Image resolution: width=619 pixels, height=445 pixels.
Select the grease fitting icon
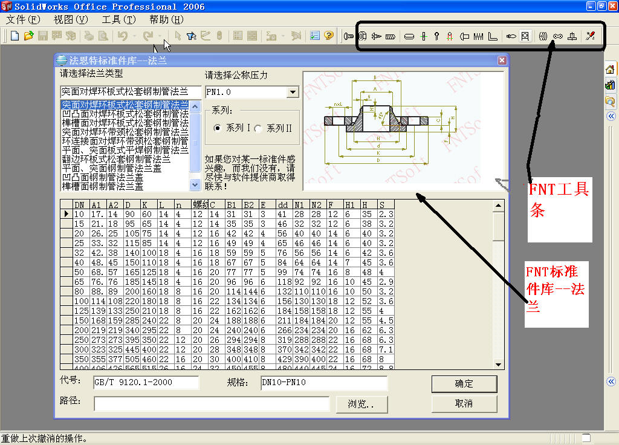click(x=511, y=36)
